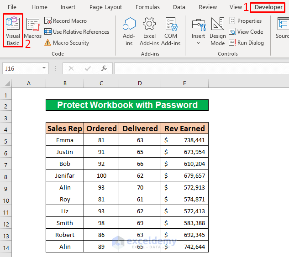The image size is (289, 257).
Task: Select the cell containing Bob
Action: coord(65,164)
